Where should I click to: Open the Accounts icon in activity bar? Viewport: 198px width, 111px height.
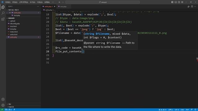coord(3,99)
